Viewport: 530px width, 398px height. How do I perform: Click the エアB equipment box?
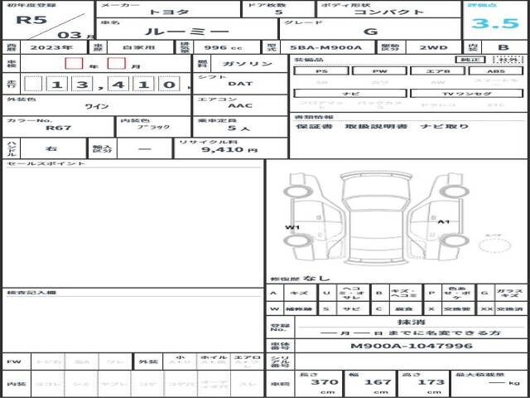(435, 71)
